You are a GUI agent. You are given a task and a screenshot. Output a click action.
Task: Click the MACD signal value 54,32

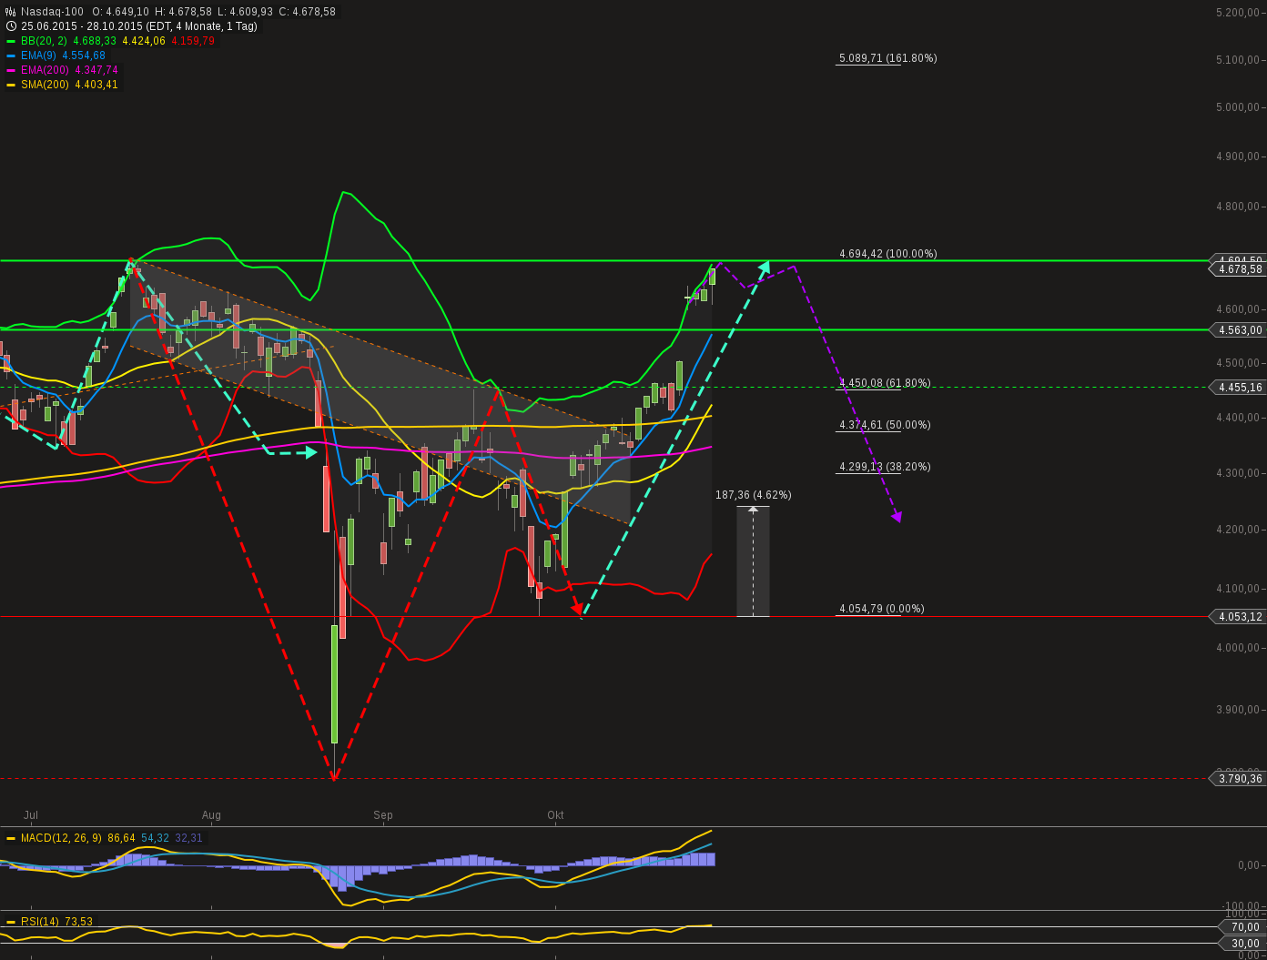click(x=155, y=838)
